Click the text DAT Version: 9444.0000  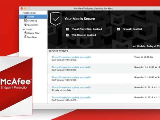tap(64, 60)
